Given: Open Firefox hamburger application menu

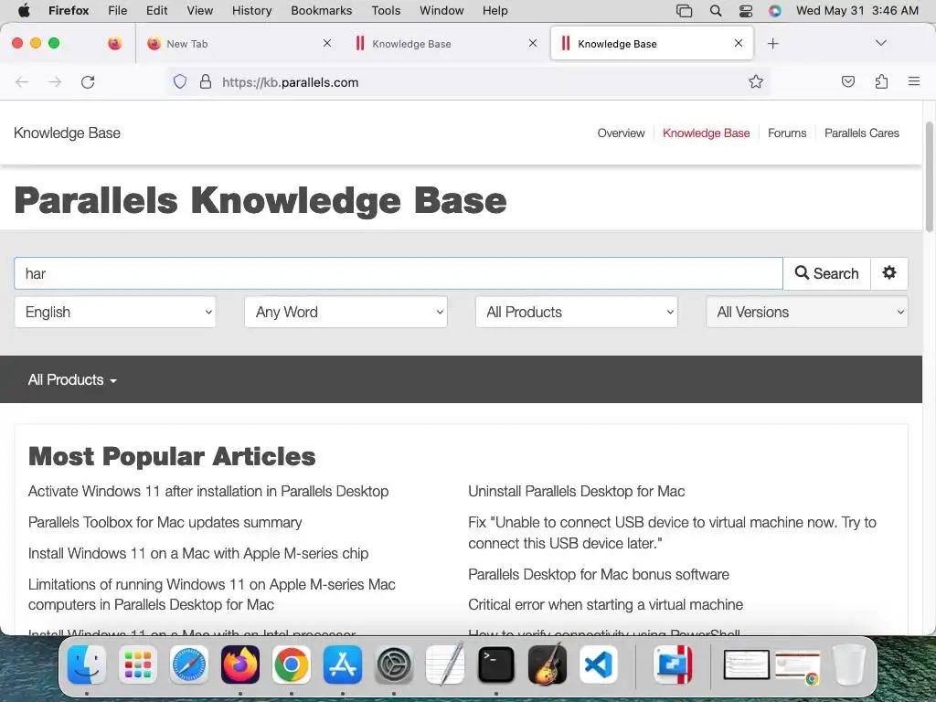Looking at the screenshot, I should [x=914, y=81].
